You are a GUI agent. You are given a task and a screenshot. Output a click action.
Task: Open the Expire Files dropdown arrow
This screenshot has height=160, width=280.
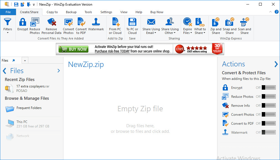tap(191, 33)
